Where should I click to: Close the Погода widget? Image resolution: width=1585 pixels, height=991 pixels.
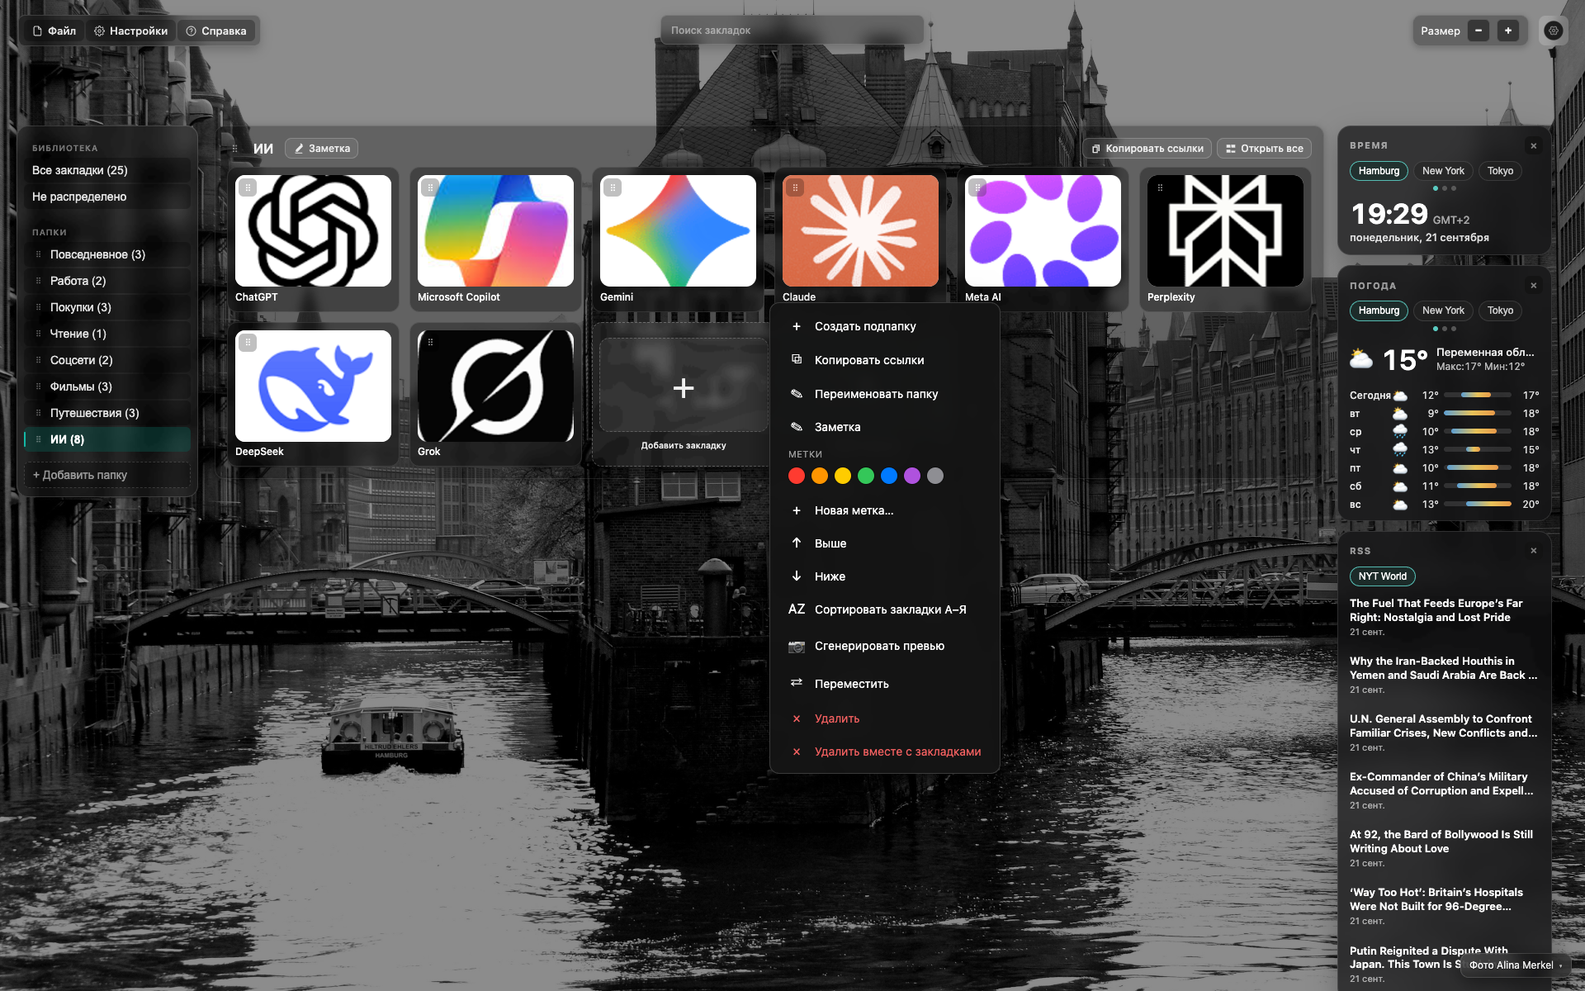click(x=1534, y=286)
